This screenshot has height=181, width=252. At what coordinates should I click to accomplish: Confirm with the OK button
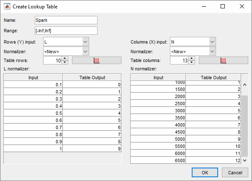tap(205, 173)
